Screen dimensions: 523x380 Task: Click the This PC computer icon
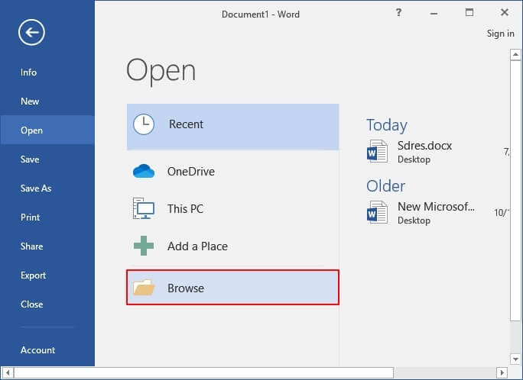coord(144,209)
